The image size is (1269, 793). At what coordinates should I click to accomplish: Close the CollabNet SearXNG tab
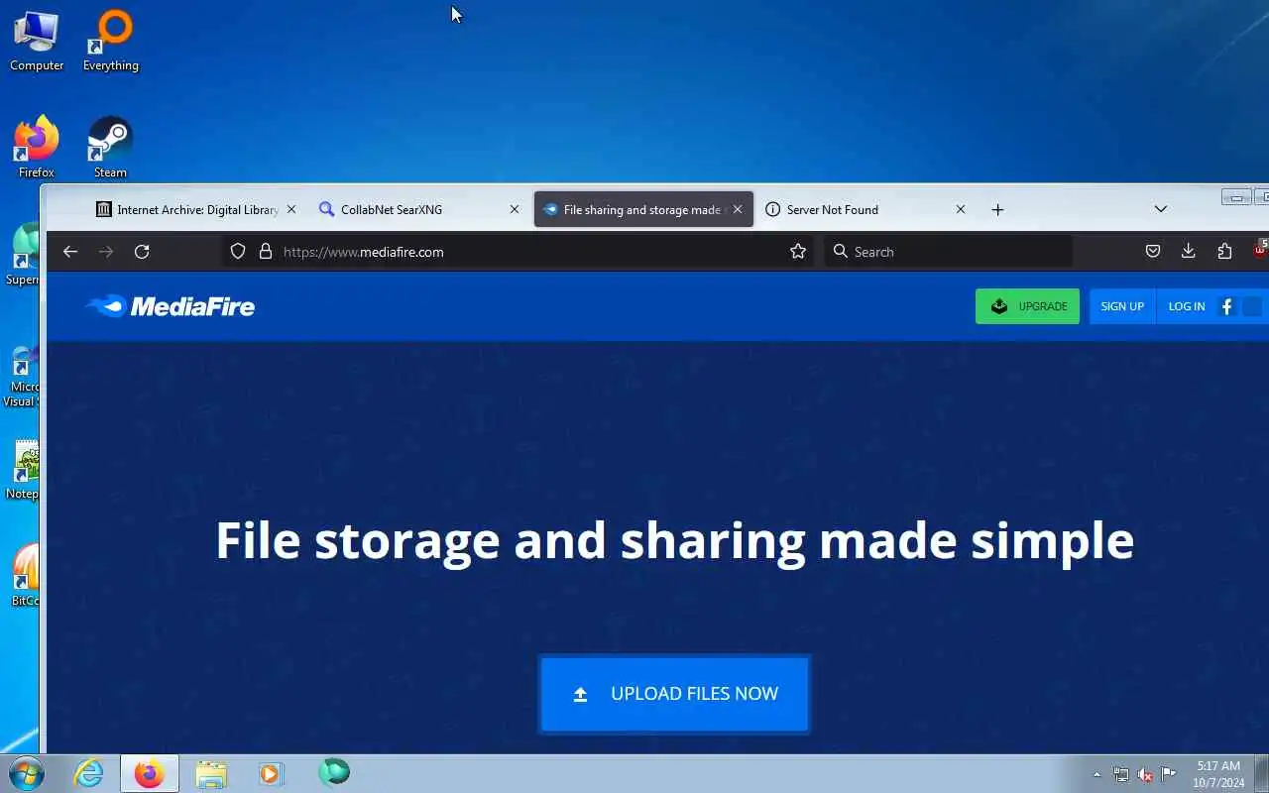(514, 209)
